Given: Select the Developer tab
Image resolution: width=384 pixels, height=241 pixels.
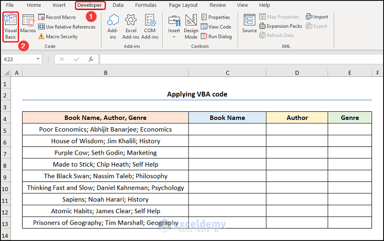Looking at the screenshot, I should (90, 5).
